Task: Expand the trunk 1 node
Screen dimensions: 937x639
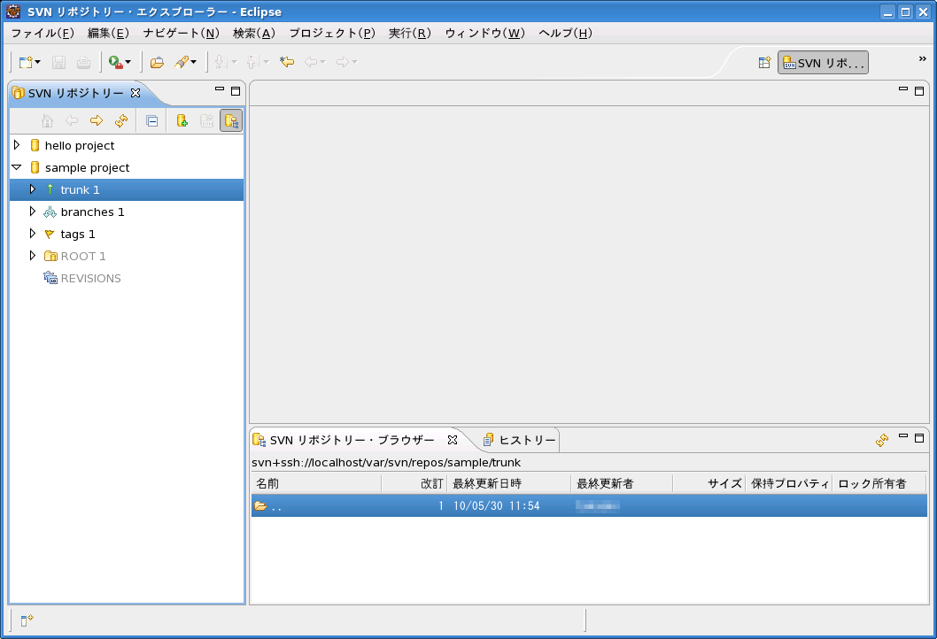Action: [x=32, y=189]
